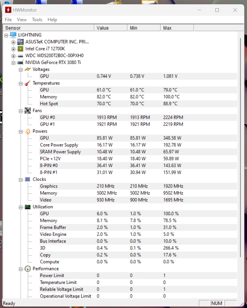Collapse the Voltages section

tap(21, 70)
